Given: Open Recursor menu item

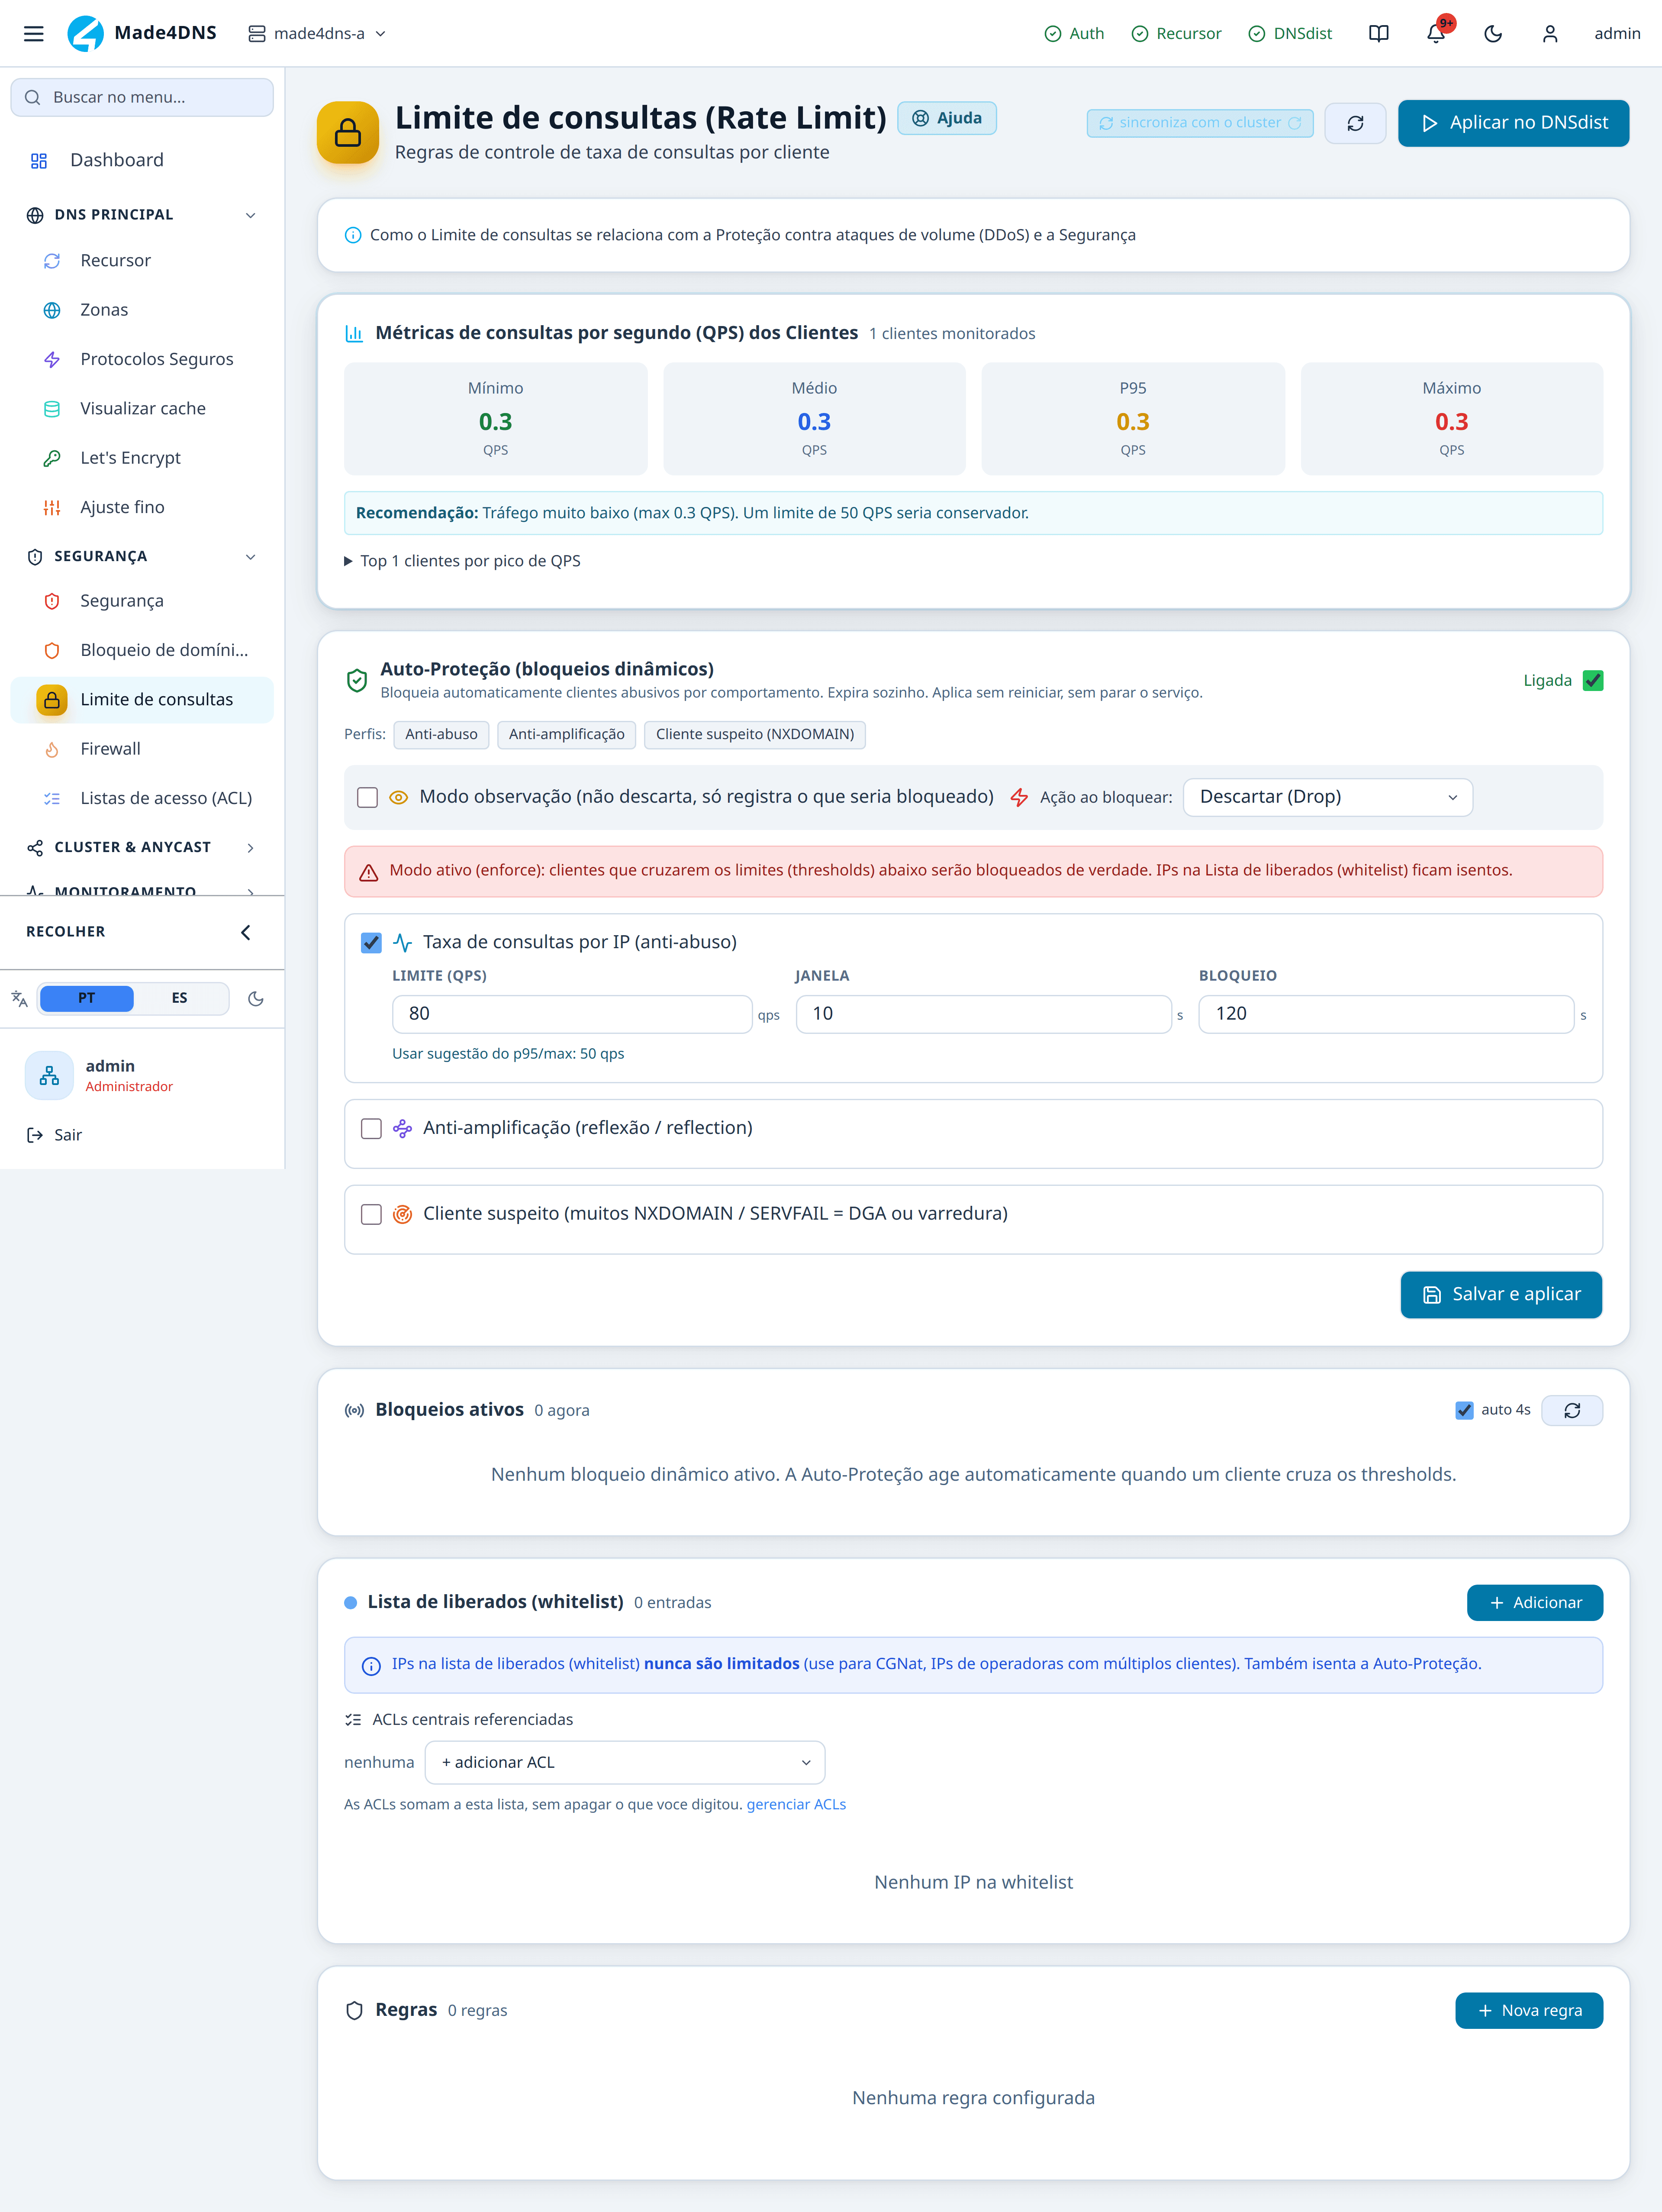Looking at the screenshot, I should (141, 261).
